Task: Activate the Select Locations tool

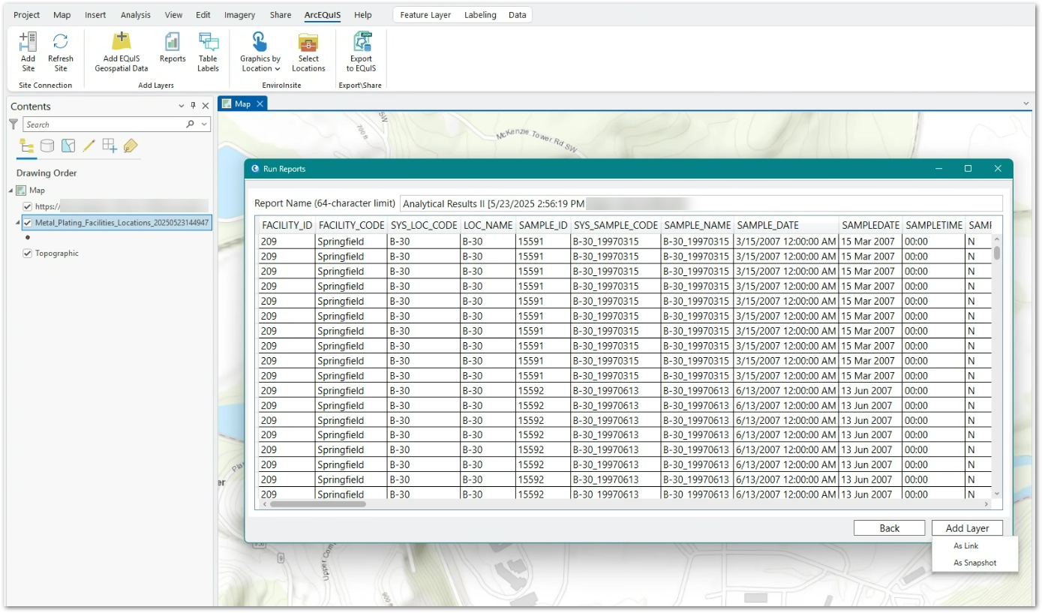Action: point(308,53)
